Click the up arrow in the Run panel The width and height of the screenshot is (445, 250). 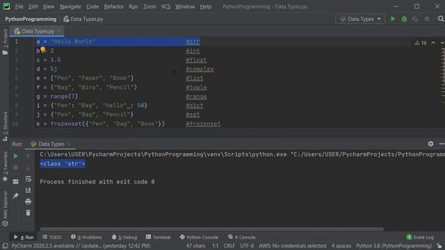(28, 156)
